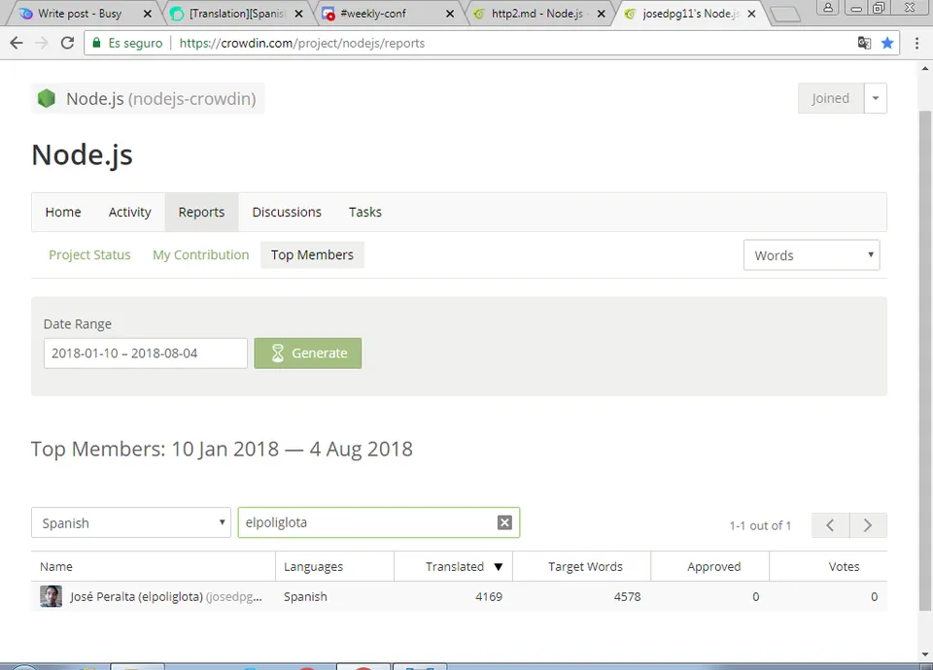
Task: Select Top Members sub-tab
Action: [312, 255]
